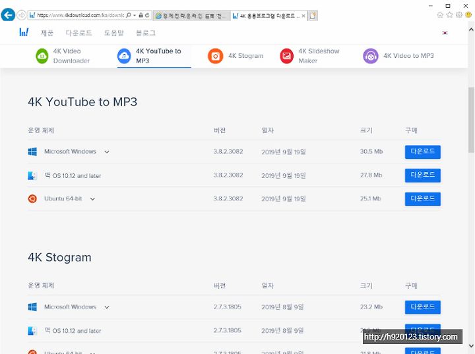Click the page vertical scrollbar thumb
This screenshot has width=475, height=354.
coord(471,119)
